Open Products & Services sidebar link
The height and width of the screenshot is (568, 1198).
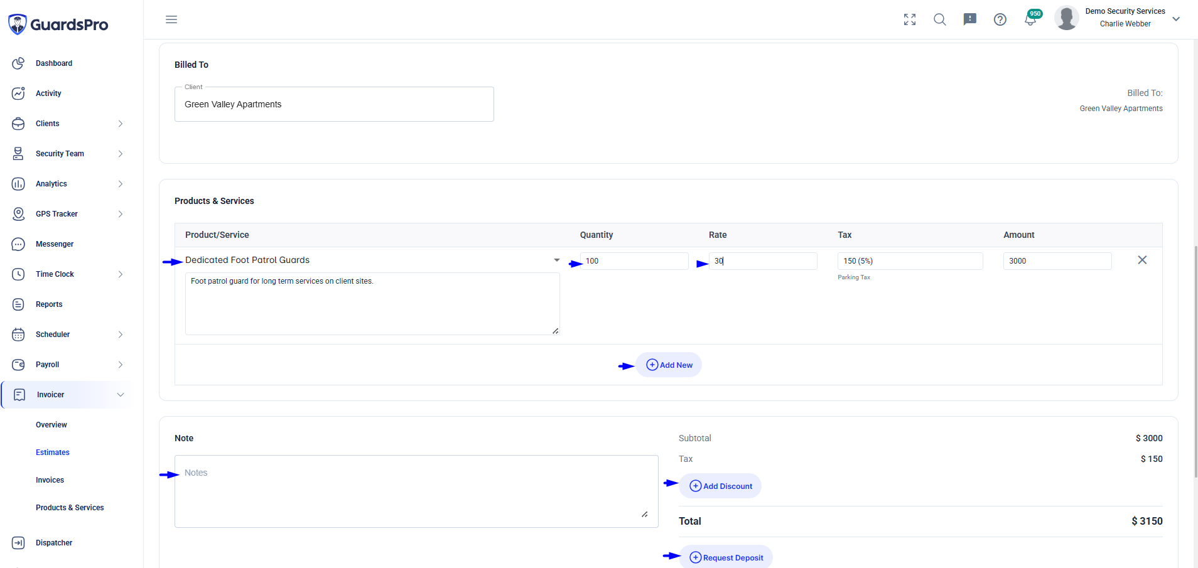[70, 508]
